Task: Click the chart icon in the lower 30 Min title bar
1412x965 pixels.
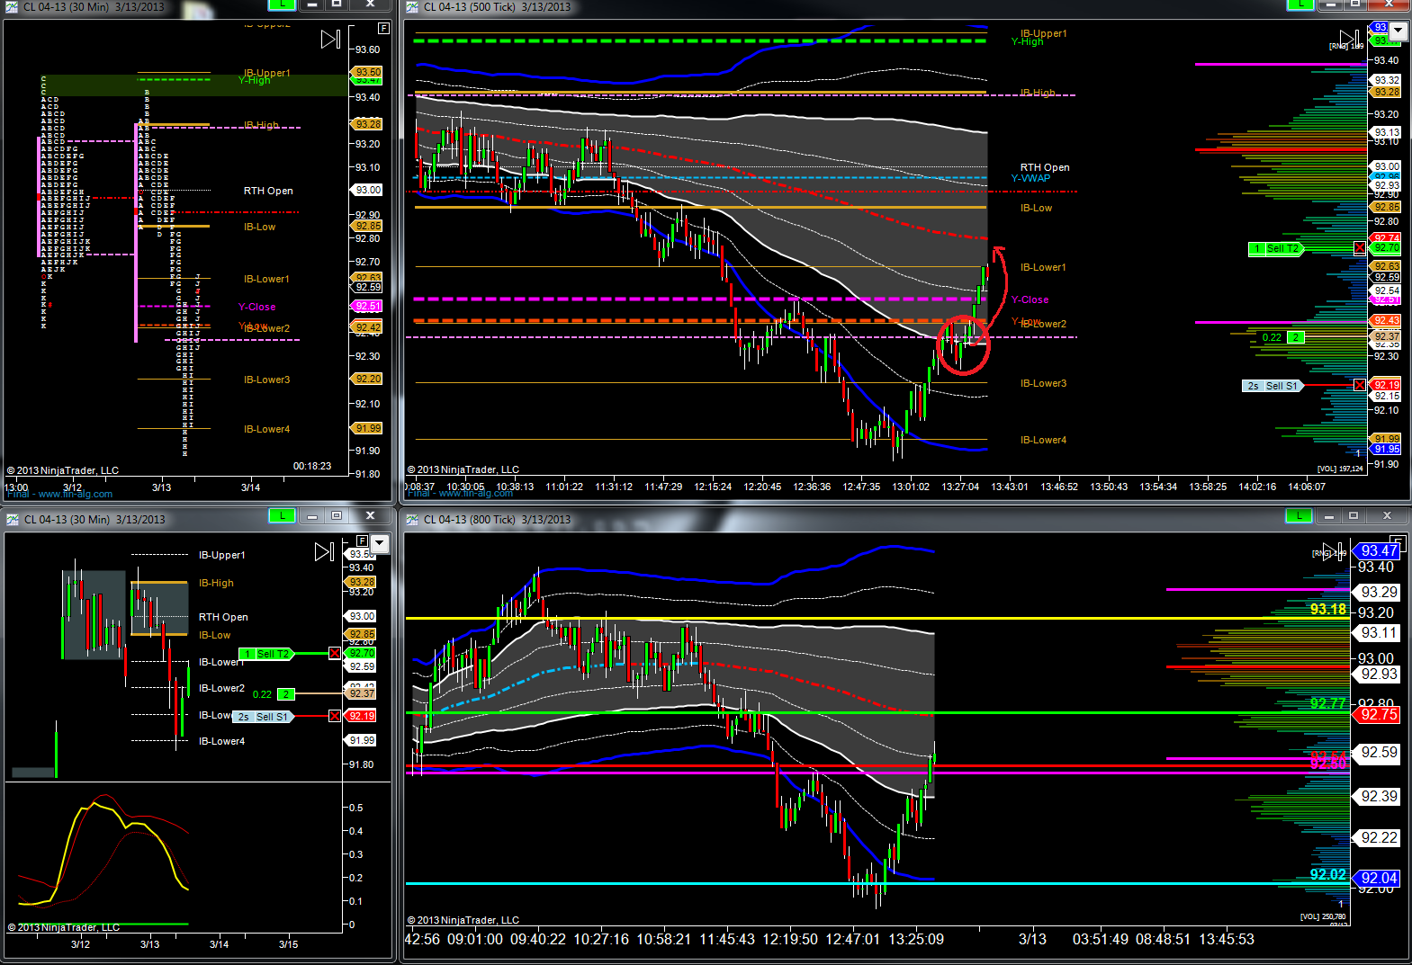Action: tap(13, 519)
